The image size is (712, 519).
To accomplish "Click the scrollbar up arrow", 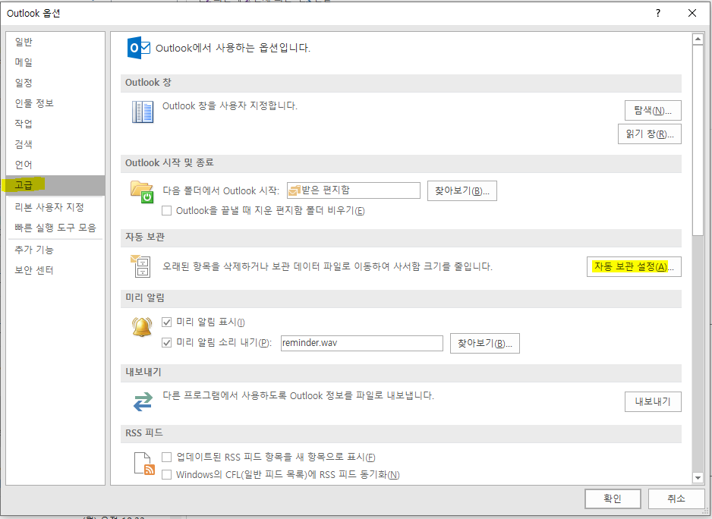I will (x=698, y=39).
